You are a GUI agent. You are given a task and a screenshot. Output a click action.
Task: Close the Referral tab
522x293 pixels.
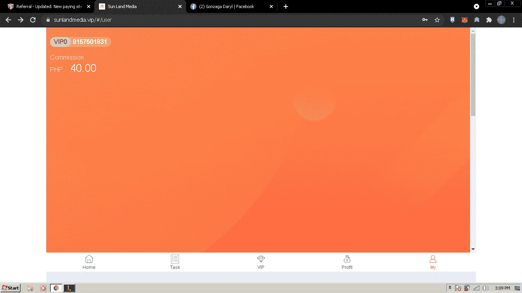click(89, 6)
